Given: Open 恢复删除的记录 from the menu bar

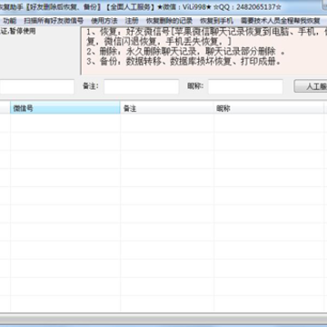Looking at the screenshot, I should [169, 21].
